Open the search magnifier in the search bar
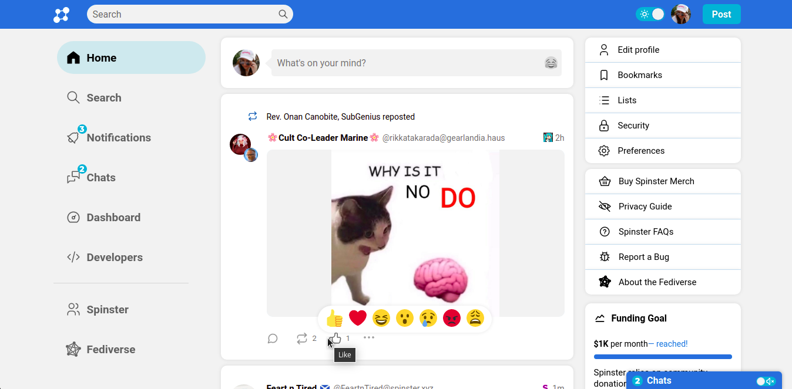The height and width of the screenshot is (389, 792). pyautogui.click(x=283, y=13)
